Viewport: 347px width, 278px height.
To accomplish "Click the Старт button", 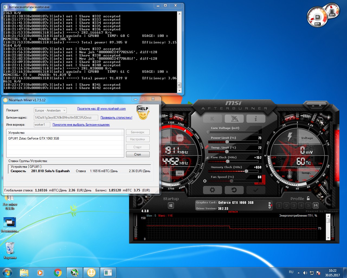I will pos(138,147).
